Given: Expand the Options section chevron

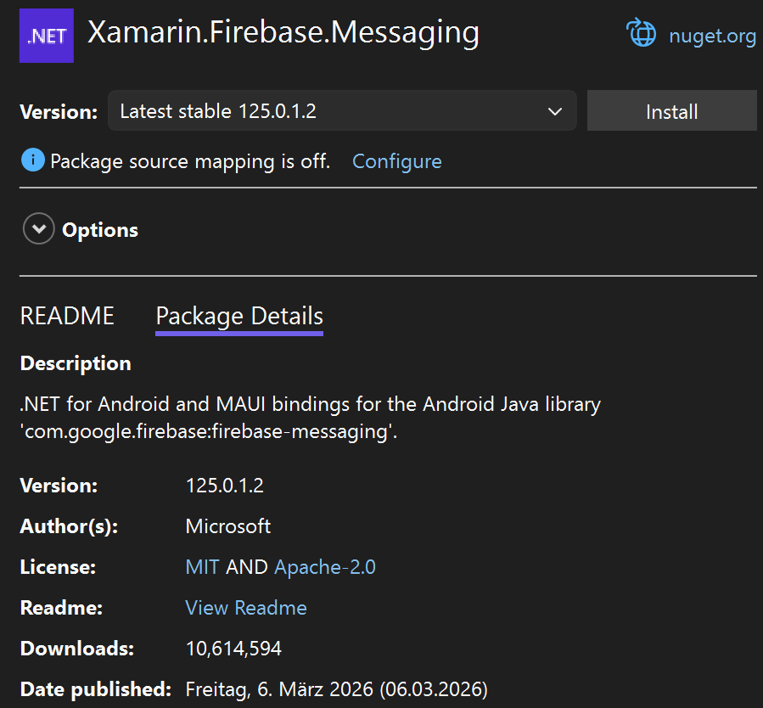Looking at the screenshot, I should click(38, 228).
